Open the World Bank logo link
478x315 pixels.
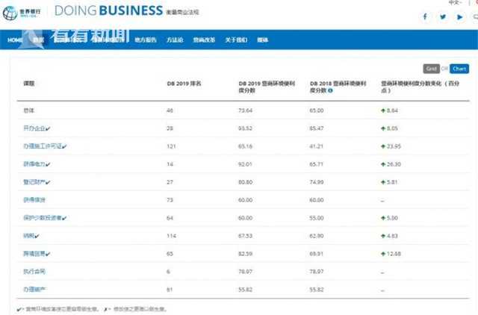(24, 10)
